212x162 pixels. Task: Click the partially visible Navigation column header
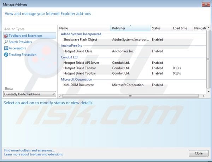click(200, 28)
